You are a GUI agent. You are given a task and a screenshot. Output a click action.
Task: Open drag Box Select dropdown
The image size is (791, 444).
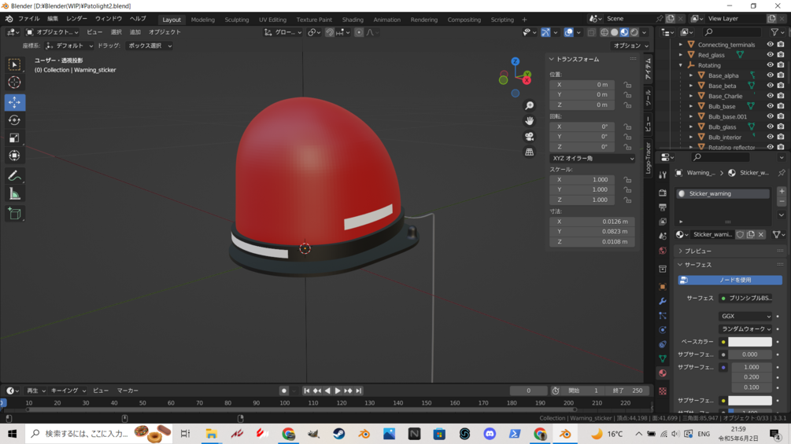click(149, 46)
